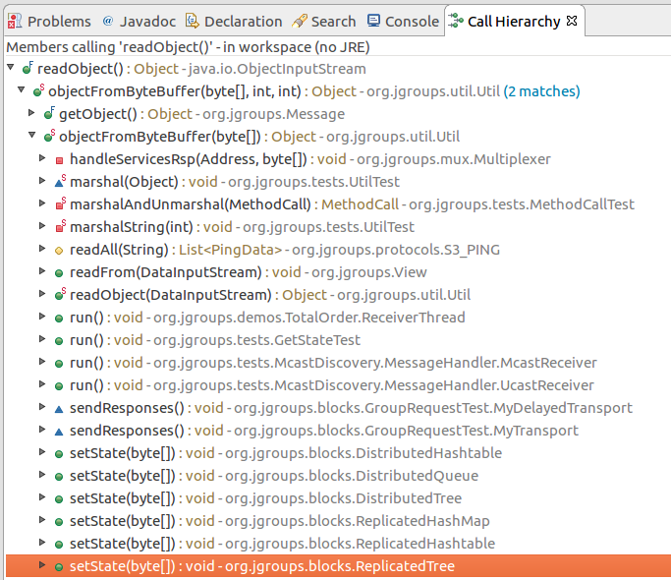Select the highlighted setState(byte[]) ReplicatedTree row
671x580 pixels.
pyautogui.click(x=338, y=566)
